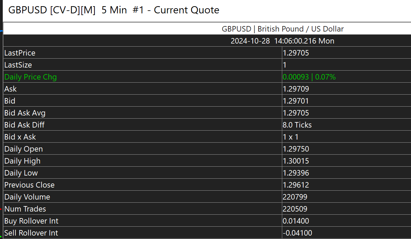Click the Bid Ask Avg label

[25, 113]
